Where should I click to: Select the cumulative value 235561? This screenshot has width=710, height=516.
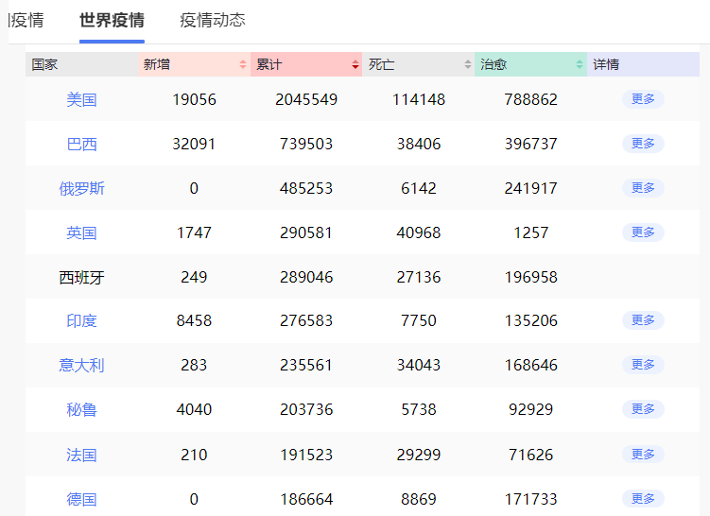click(306, 365)
